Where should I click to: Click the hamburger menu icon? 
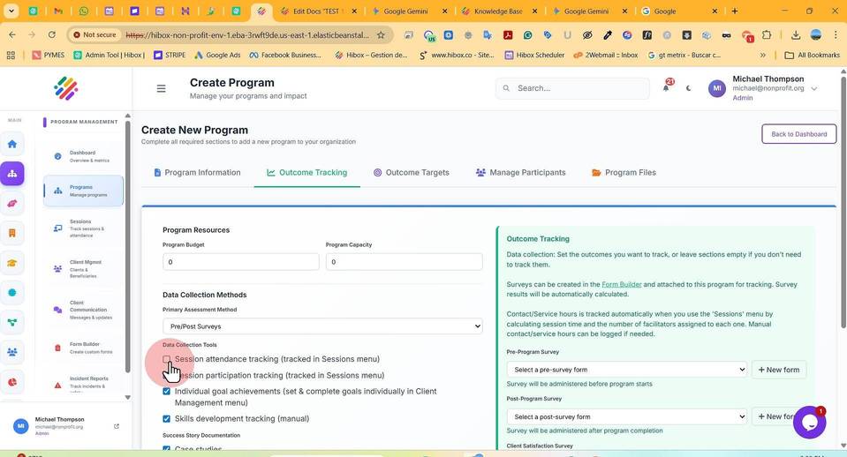[161, 88]
